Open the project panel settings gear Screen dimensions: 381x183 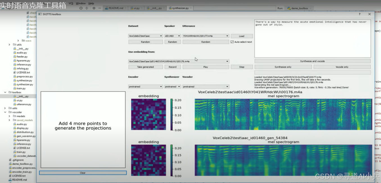coord(94,8)
